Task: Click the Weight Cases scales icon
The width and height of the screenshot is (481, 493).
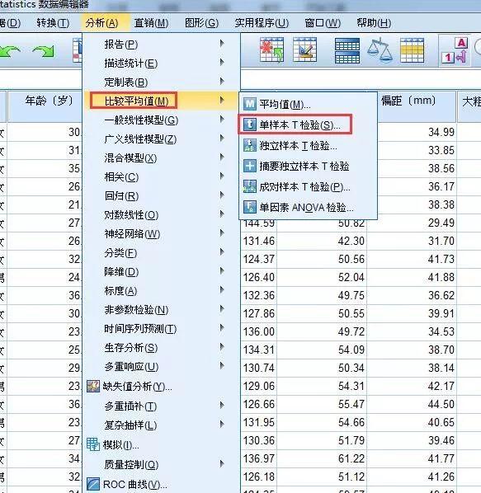Action: (380, 49)
